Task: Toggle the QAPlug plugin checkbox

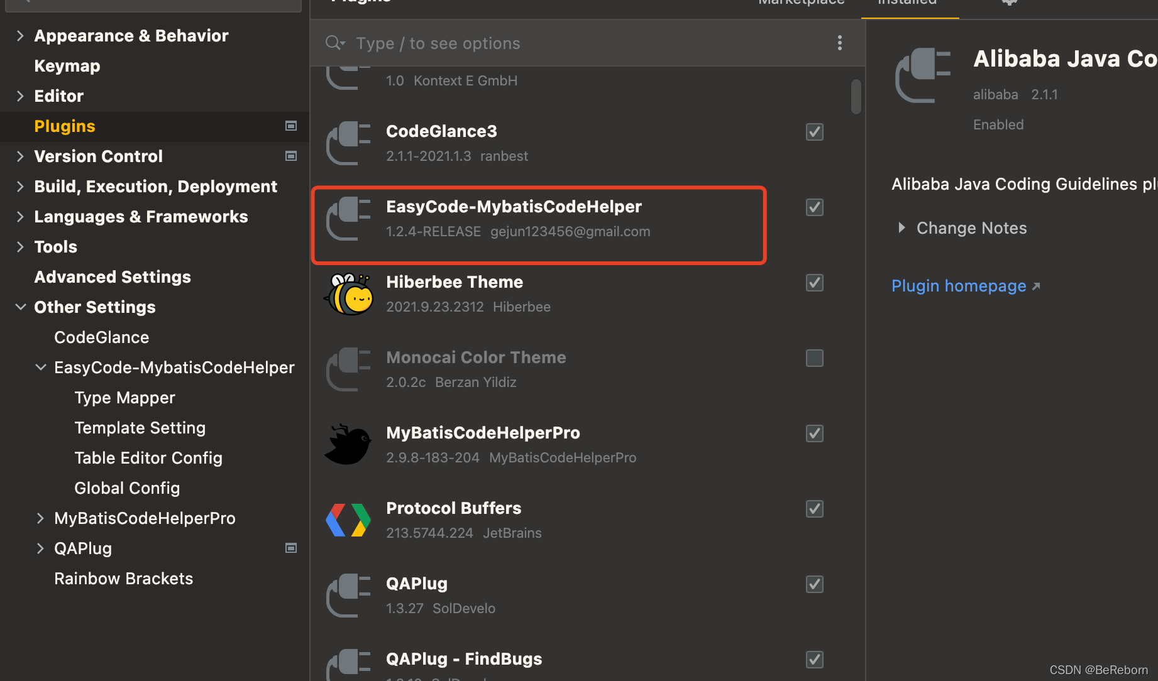Action: (815, 584)
